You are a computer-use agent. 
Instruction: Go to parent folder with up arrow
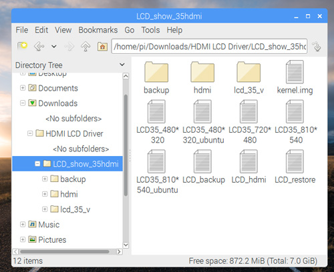pos(86,47)
